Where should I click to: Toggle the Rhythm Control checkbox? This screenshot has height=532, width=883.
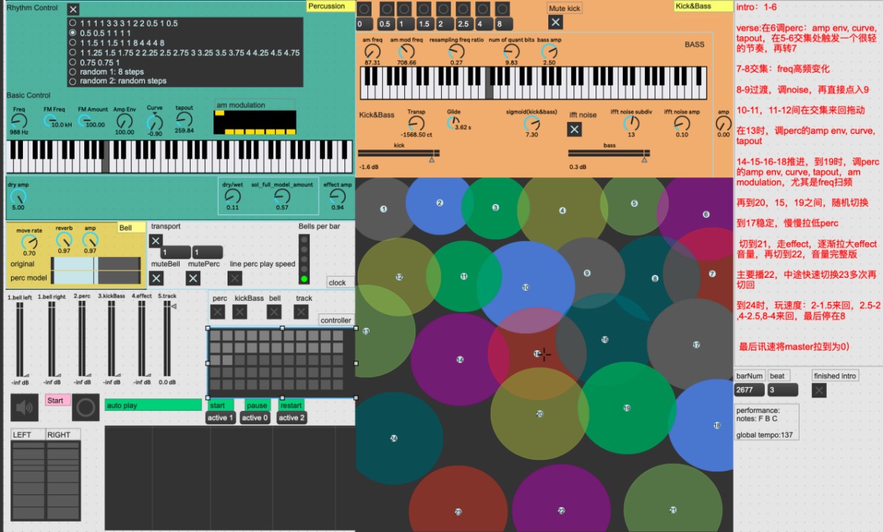73,9
